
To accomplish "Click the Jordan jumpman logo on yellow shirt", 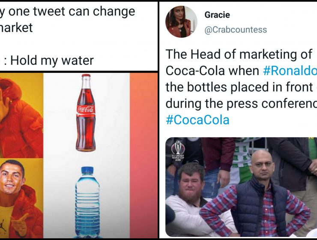I will click(3, 225).
